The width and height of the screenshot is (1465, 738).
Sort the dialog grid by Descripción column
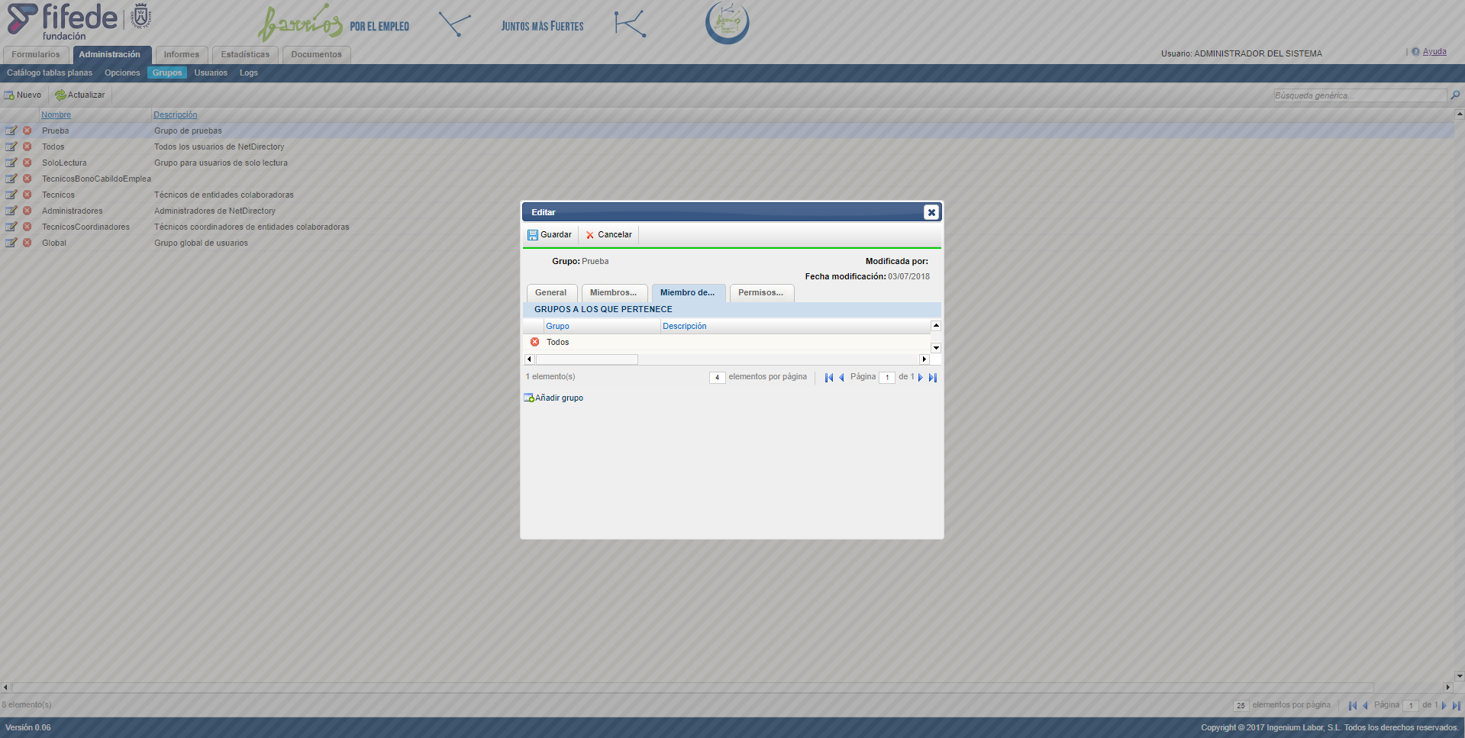[685, 326]
